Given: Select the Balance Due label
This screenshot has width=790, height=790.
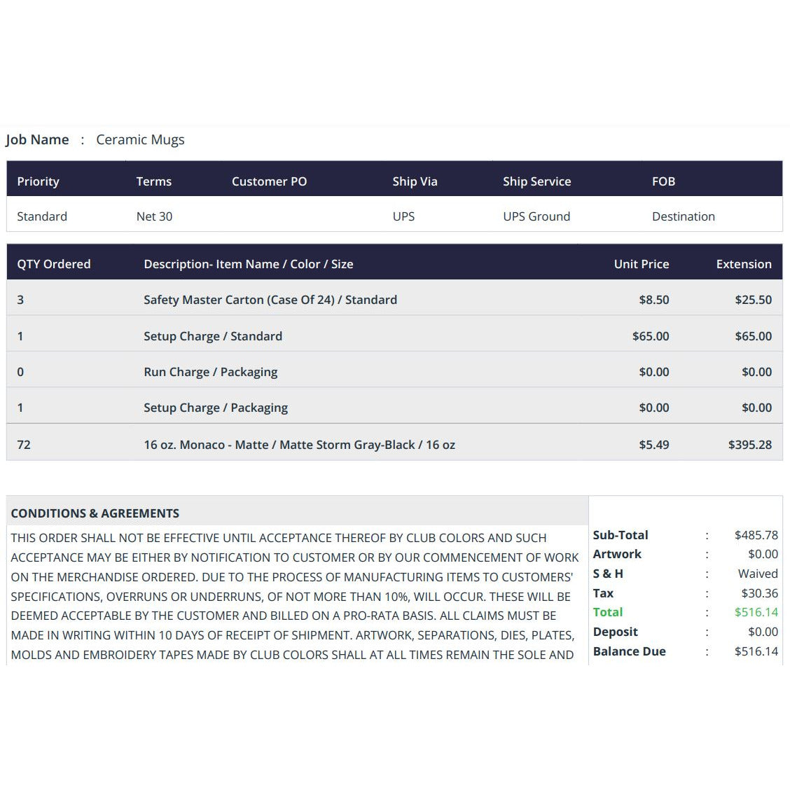Looking at the screenshot, I should [630, 651].
